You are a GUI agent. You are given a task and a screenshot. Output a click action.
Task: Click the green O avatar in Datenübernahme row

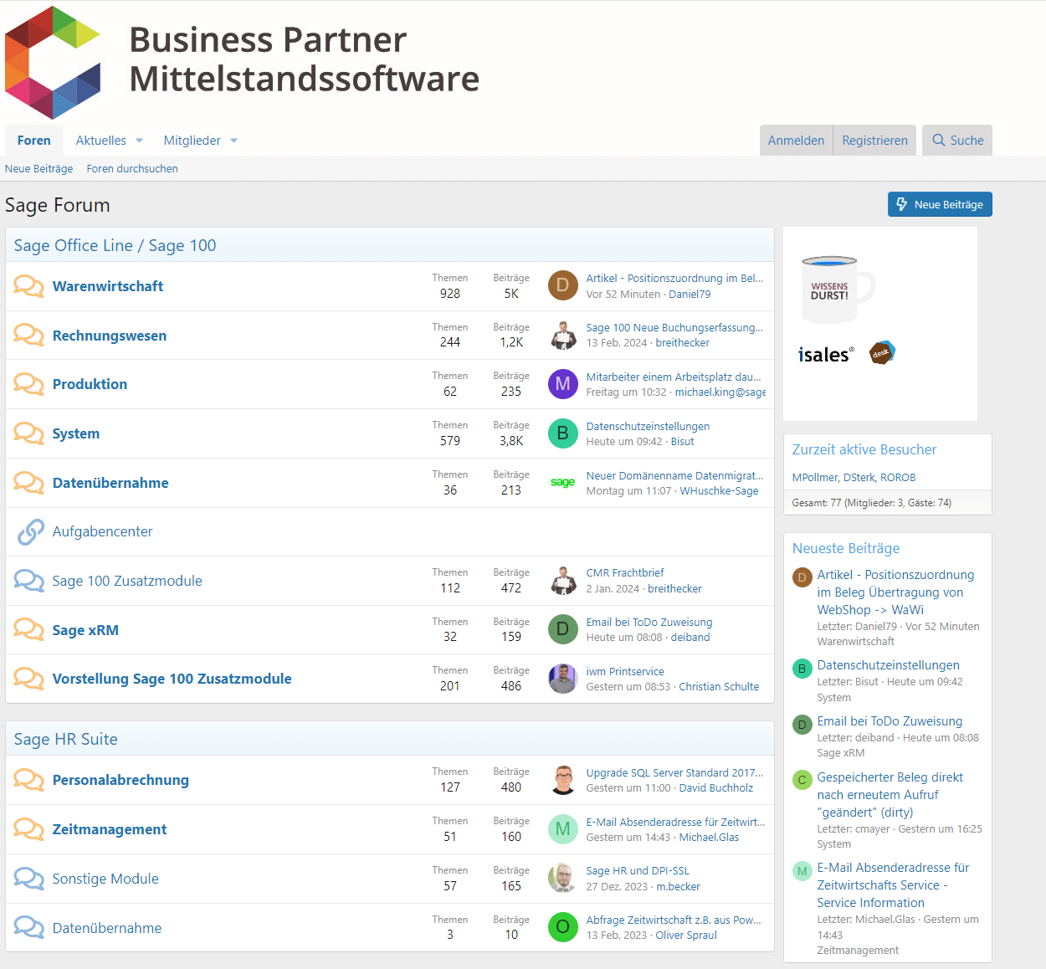(562, 927)
